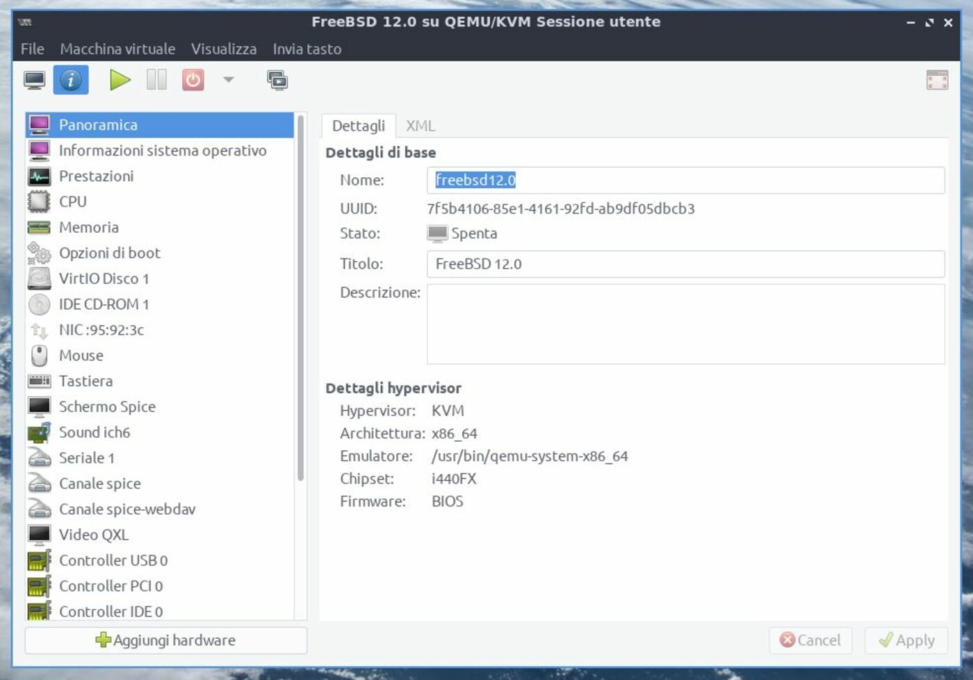Apply the VM configuration changes
This screenshot has width=973, height=680.
[x=906, y=640]
